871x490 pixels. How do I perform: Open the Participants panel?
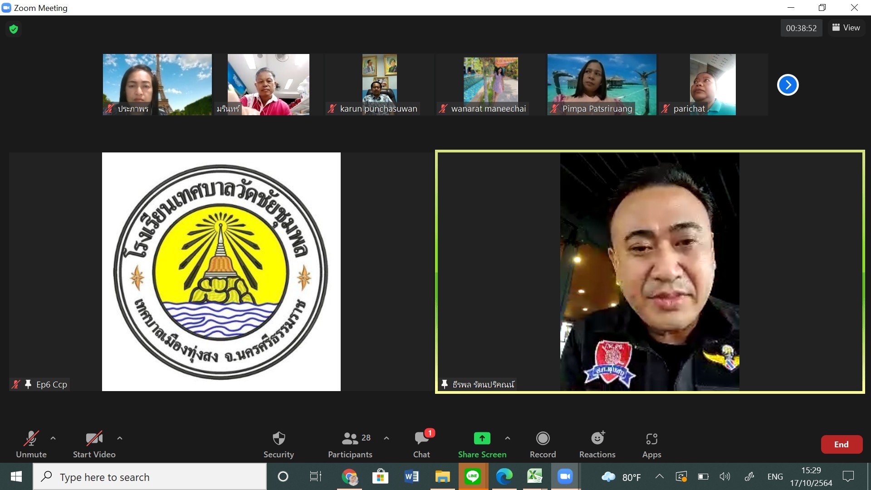(x=350, y=438)
